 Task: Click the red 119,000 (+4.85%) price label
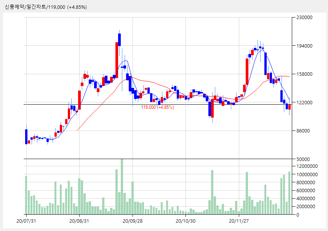coord(157,107)
